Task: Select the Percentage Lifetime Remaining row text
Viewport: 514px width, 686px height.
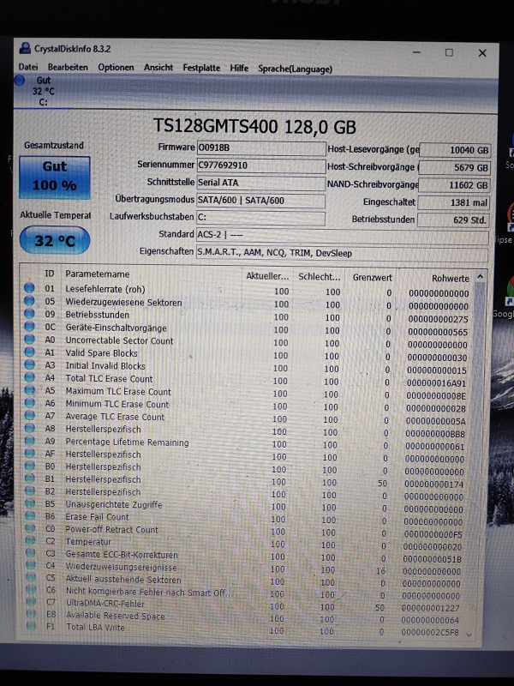Action: [x=127, y=442]
